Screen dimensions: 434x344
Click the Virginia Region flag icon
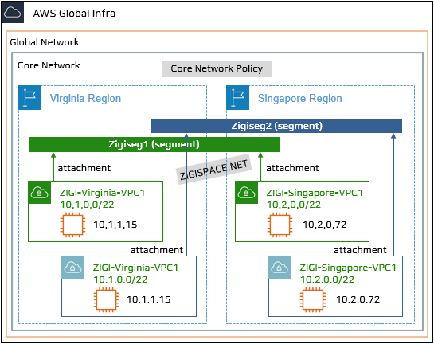pyautogui.click(x=29, y=98)
